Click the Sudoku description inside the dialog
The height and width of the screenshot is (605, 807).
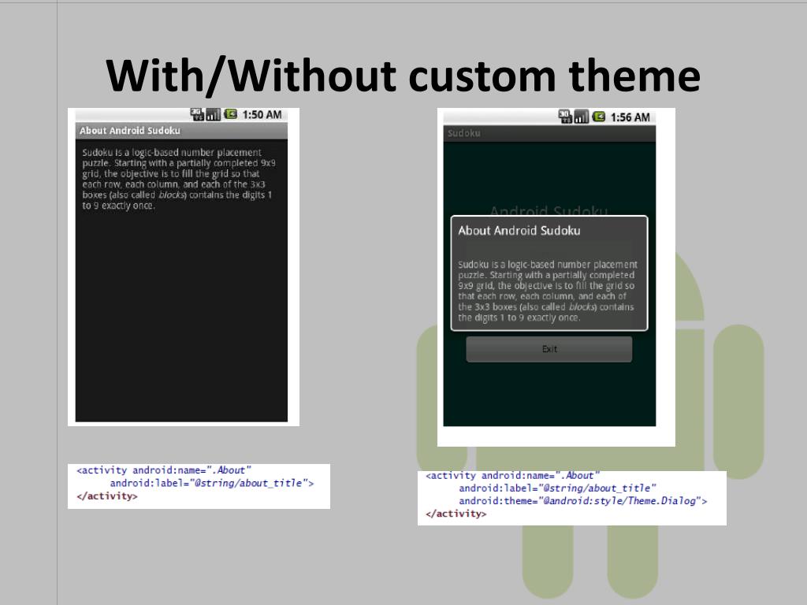click(548, 291)
